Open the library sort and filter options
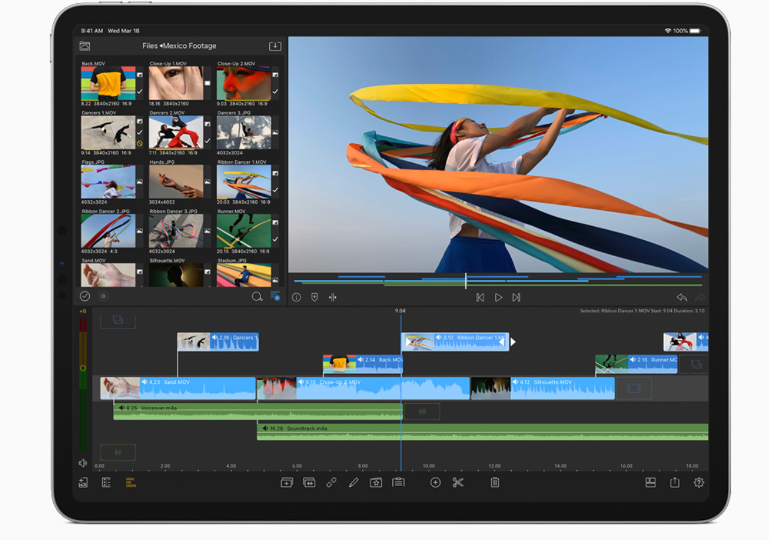 point(275,297)
